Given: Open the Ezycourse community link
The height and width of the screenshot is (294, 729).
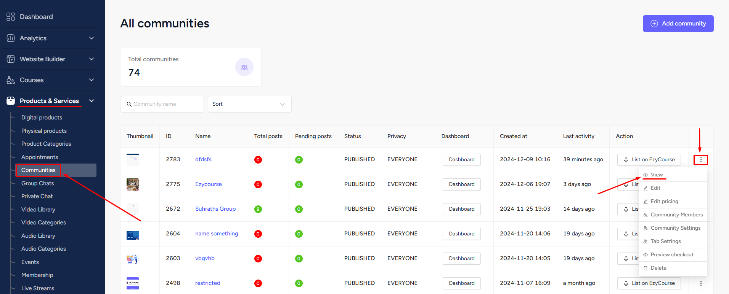Looking at the screenshot, I should [208, 184].
